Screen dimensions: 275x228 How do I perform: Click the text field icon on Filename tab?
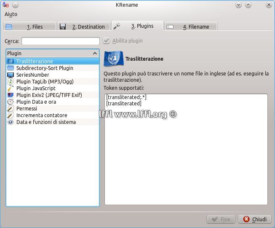coord(170,27)
